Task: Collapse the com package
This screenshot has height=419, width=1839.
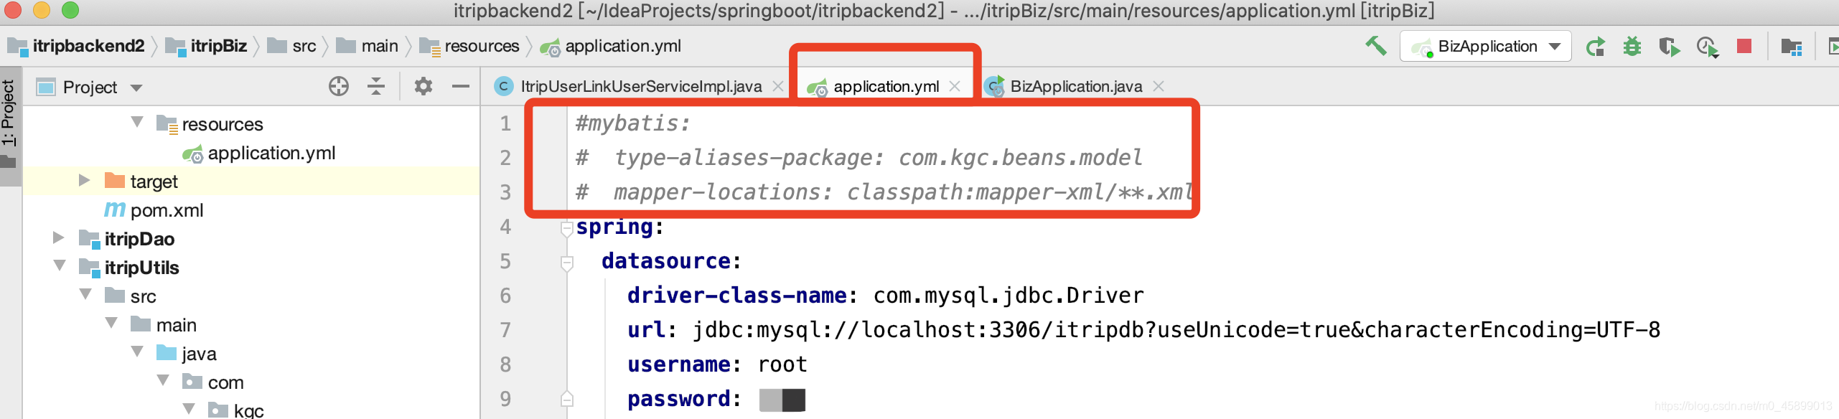Action: pos(163,381)
